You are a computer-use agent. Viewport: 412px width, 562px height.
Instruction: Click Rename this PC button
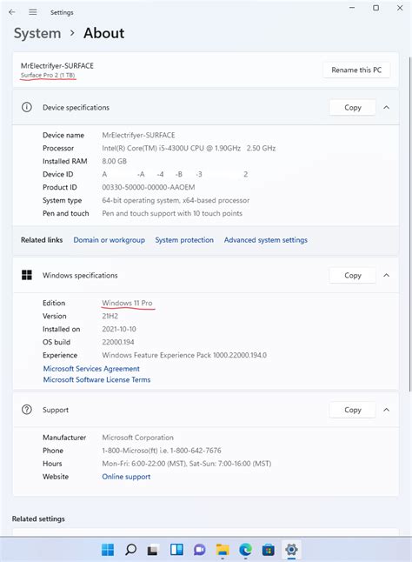click(x=356, y=70)
